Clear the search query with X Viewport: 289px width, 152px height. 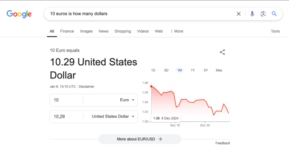pyautogui.click(x=239, y=14)
